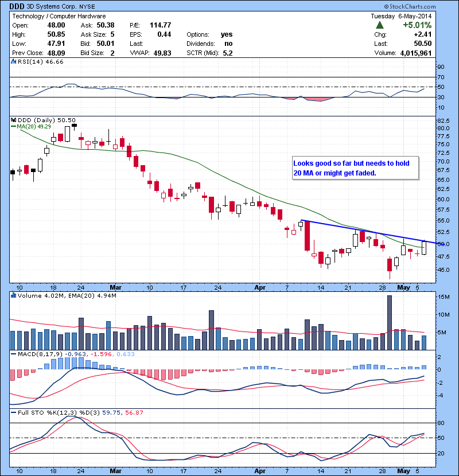The image size is (459, 476).
Task: Click the stochastic %D value 56.87
Action: [x=134, y=412]
